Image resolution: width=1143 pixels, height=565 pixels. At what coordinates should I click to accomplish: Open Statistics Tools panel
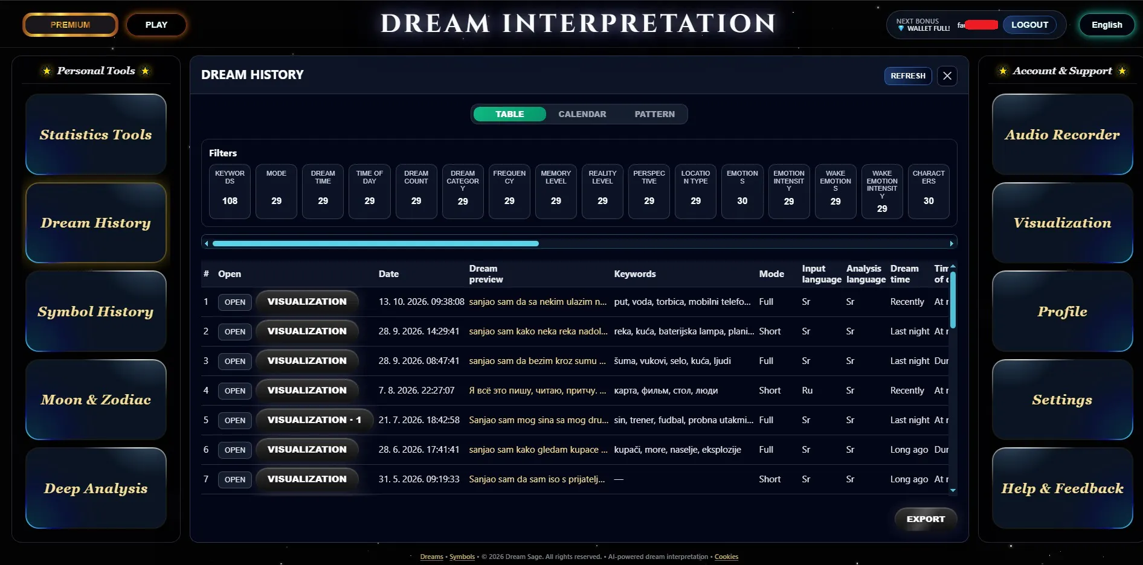point(96,135)
